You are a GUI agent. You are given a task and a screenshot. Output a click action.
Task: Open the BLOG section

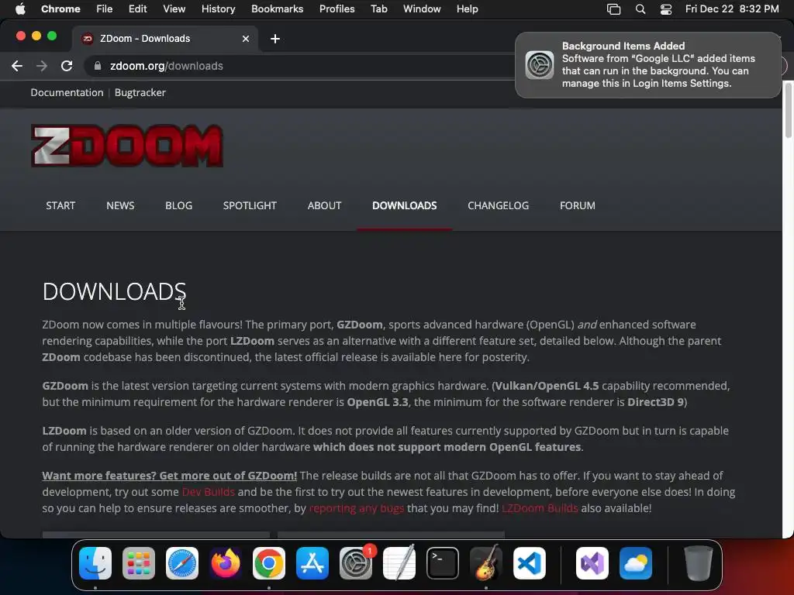179,205
